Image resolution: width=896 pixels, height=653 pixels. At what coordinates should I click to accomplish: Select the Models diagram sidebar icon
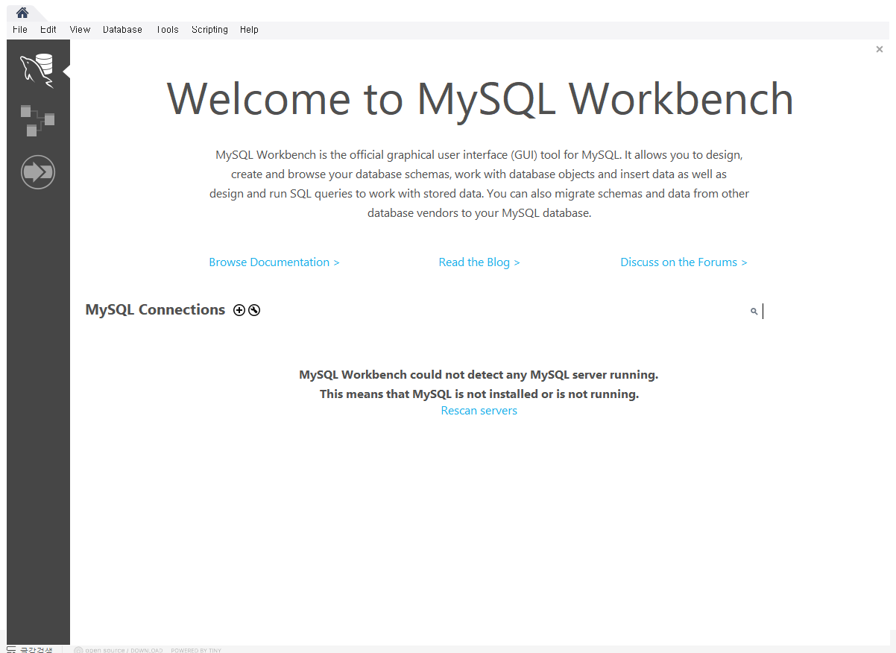coord(37,121)
